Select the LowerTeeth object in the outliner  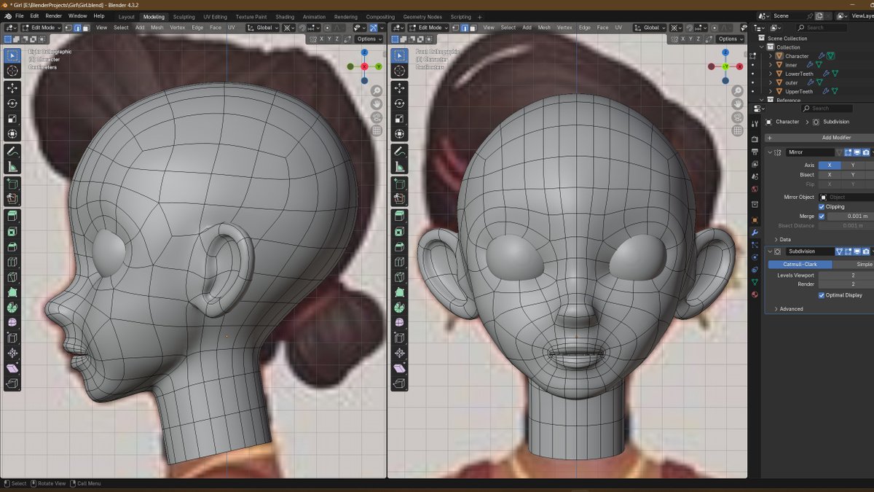799,74
